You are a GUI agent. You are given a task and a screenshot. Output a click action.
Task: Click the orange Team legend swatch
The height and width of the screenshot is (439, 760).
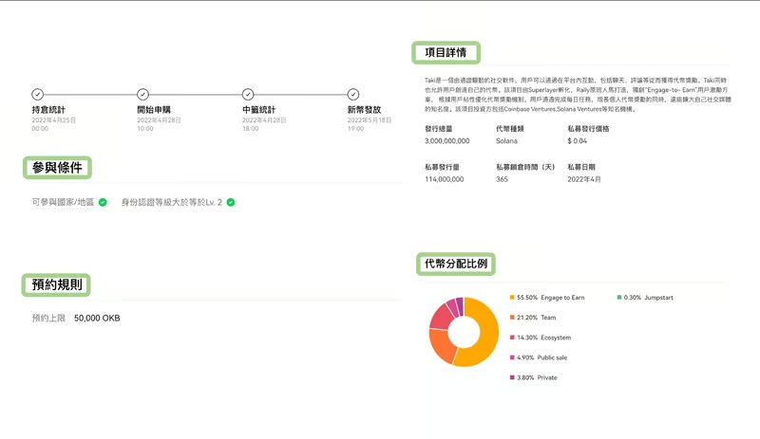(x=512, y=318)
